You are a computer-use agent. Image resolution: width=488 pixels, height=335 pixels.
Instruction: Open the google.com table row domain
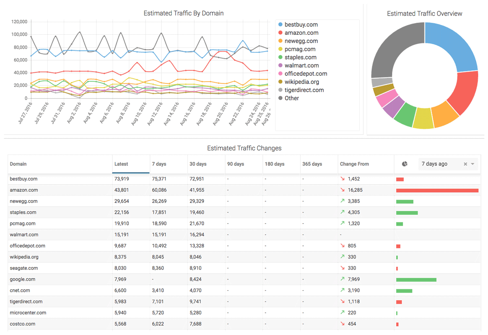[x=22, y=279]
